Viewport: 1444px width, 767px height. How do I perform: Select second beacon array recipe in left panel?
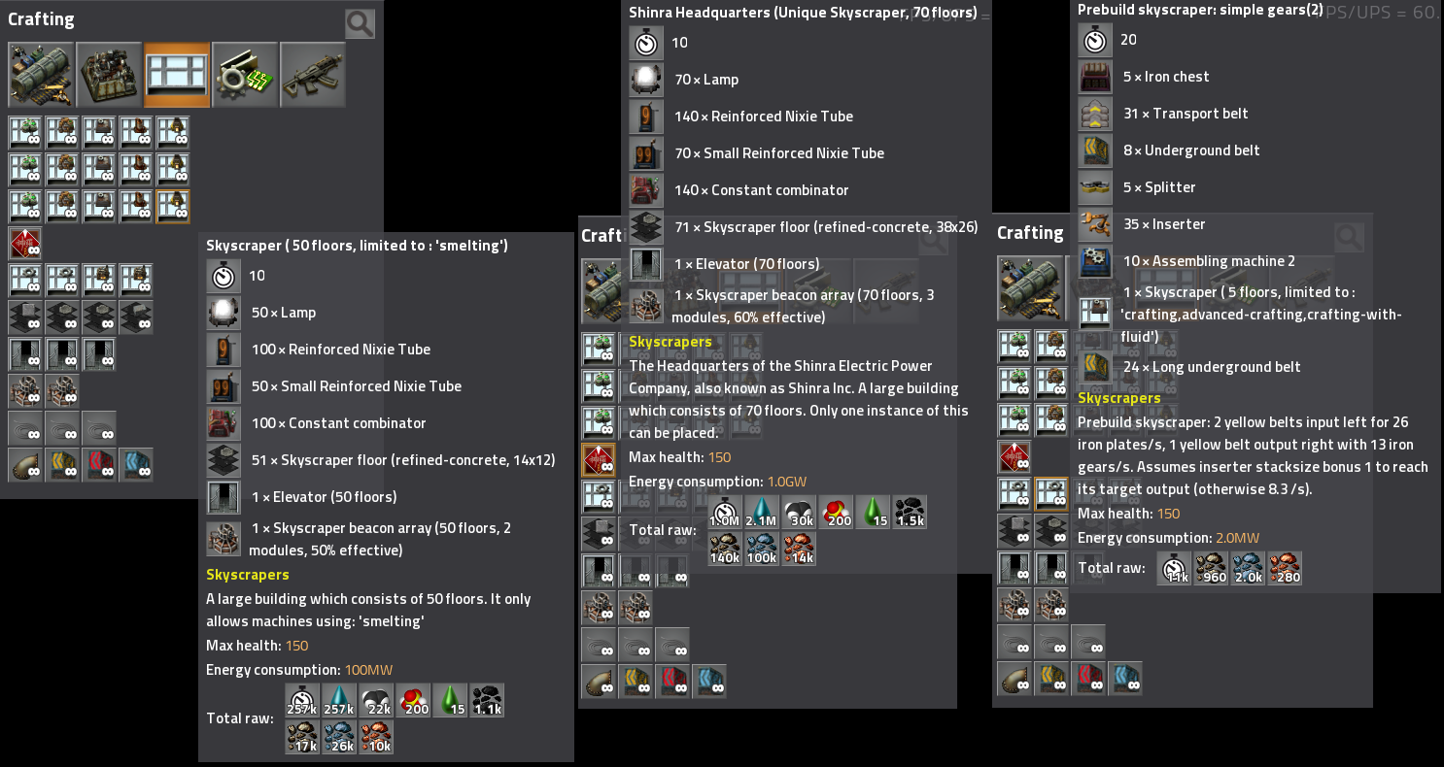click(x=62, y=391)
